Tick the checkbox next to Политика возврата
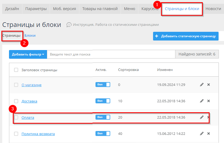 point(16,134)
